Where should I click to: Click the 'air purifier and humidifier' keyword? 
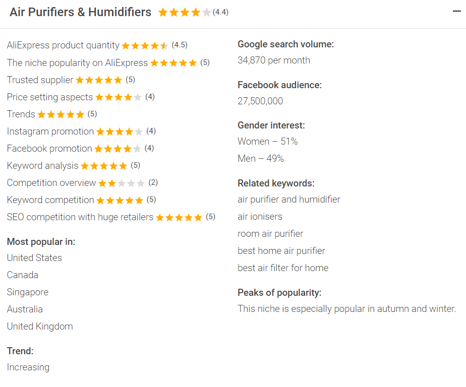[289, 199]
